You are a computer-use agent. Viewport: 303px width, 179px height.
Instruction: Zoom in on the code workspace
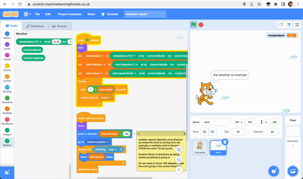(179, 150)
